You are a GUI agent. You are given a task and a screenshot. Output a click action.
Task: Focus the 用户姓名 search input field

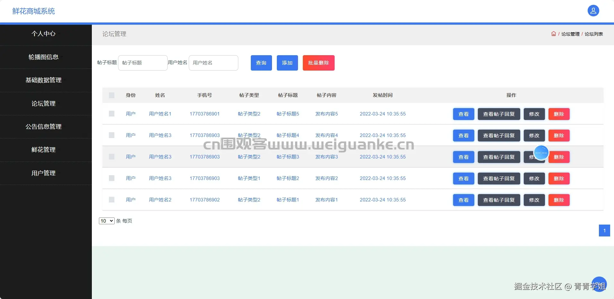(x=214, y=63)
